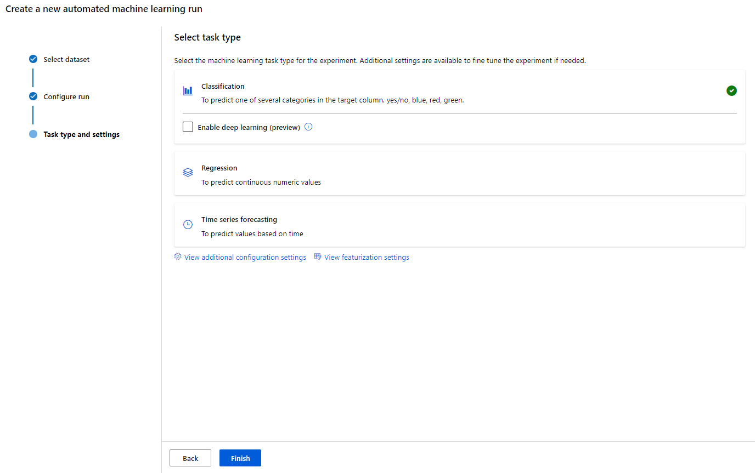Image resolution: width=755 pixels, height=473 pixels.
Task: Select the Time series forecasting task card
Action: [459, 225]
